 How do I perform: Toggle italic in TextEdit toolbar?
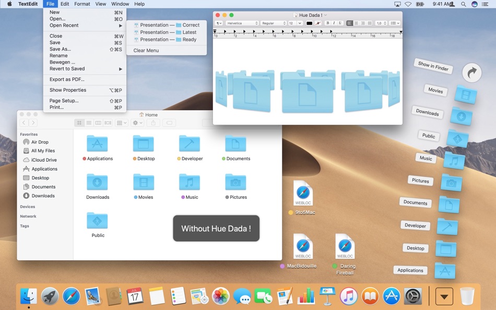pyautogui.click(x=334, y=23)
